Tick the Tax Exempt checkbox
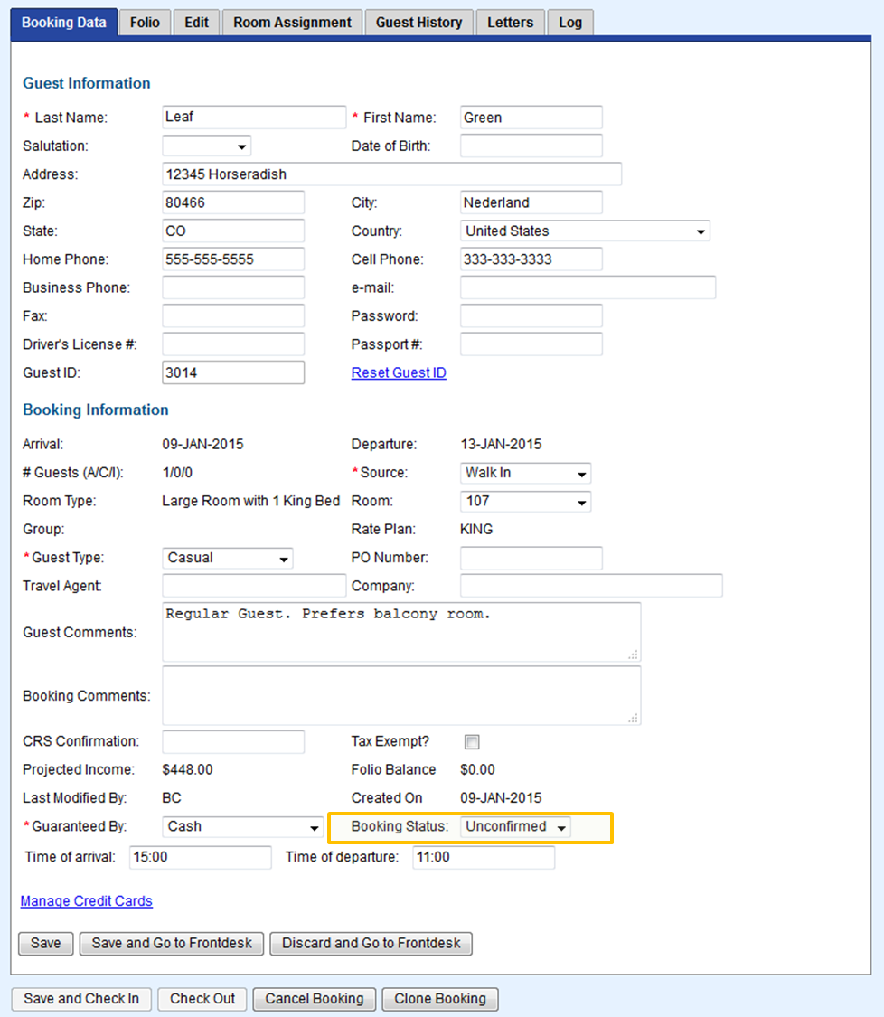This screenshot has width=884, height=1017. [472, 742]
